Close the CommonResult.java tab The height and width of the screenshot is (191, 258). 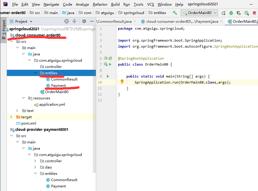135,21
